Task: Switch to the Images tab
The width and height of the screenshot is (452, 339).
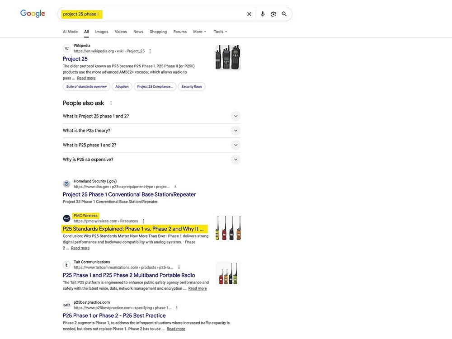Action: click(102, 32)
